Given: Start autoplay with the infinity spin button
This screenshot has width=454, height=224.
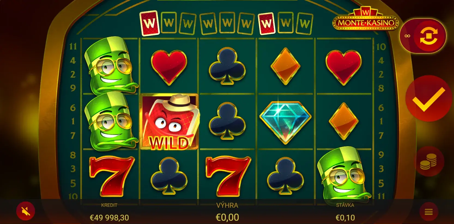Looking at the screenshot, I should click(x=423, y=36).
